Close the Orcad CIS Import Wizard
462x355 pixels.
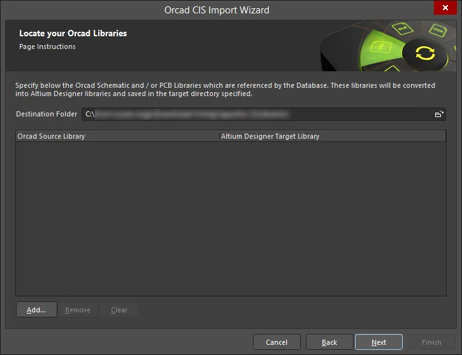(x=445, y=8)
